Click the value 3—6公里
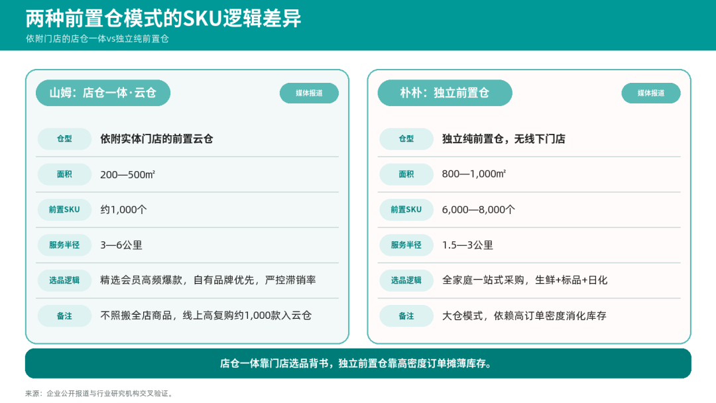Viewport: 716px width, 403px height. 121,245
